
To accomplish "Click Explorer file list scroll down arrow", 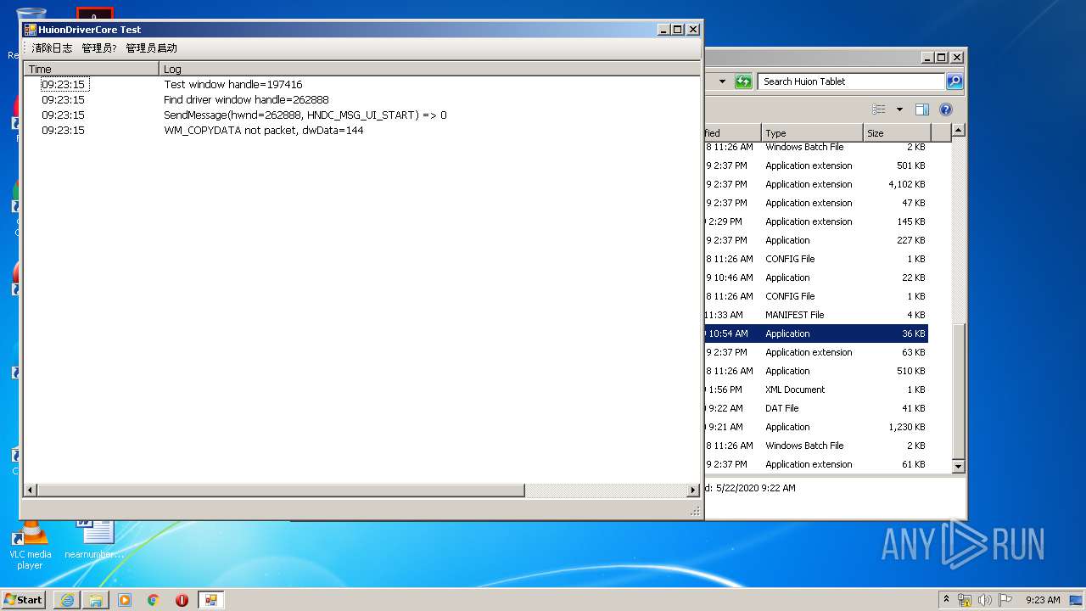I will (x=958, y=466).
